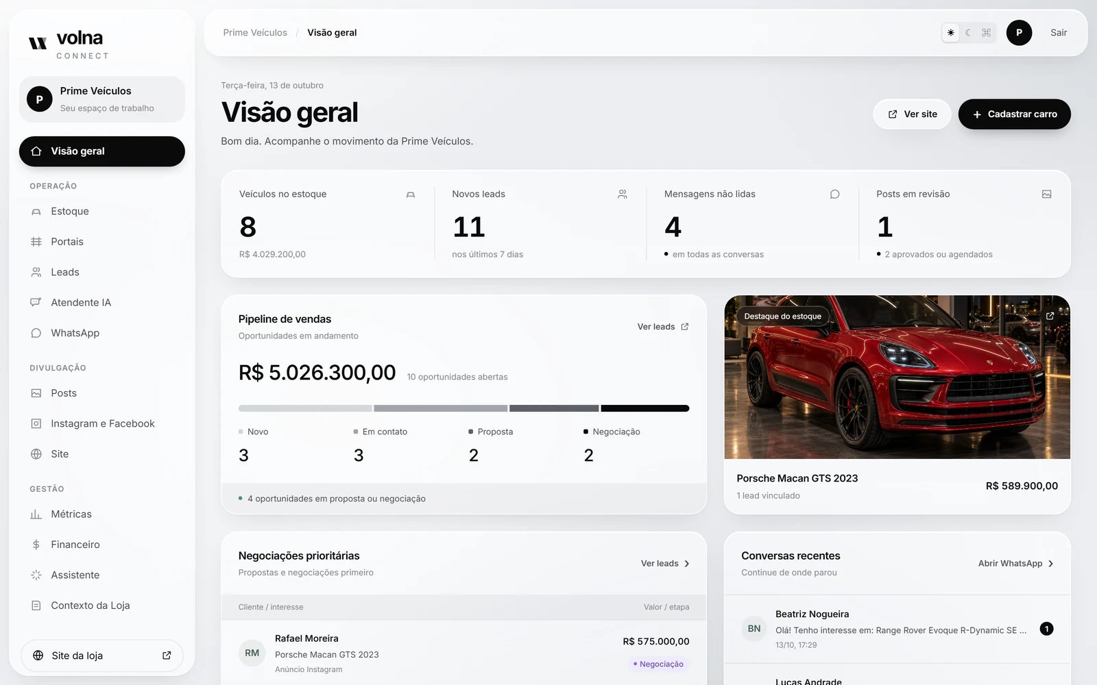This screenshot has width=1097, height=685.
Task: Switch to dark theme moon icon
Action: (x=968, y=33)
